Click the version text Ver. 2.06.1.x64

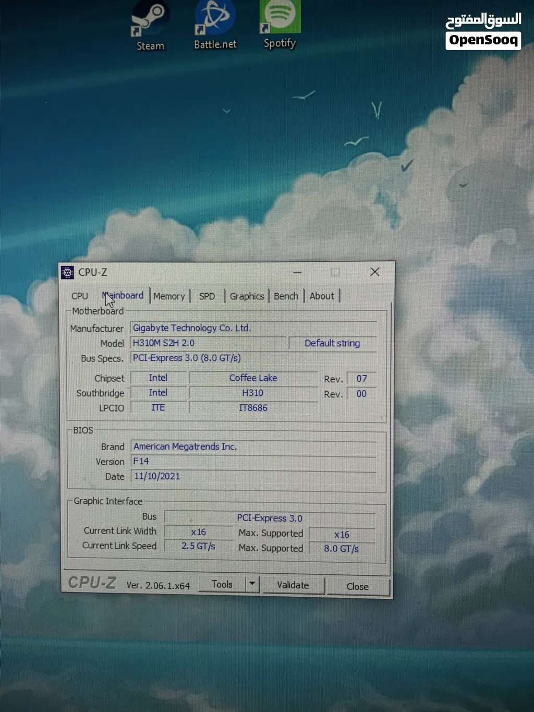[158, 586]
